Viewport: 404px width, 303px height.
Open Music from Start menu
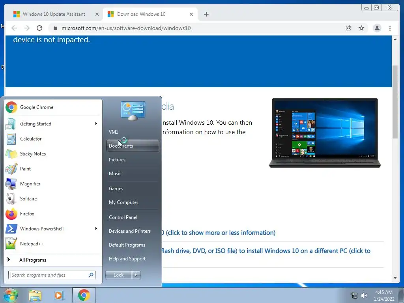133,174
